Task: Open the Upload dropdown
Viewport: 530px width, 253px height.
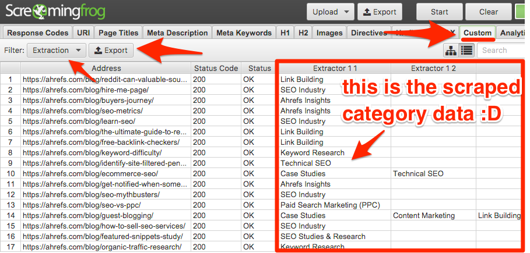Action: click(x=331, y=12)
